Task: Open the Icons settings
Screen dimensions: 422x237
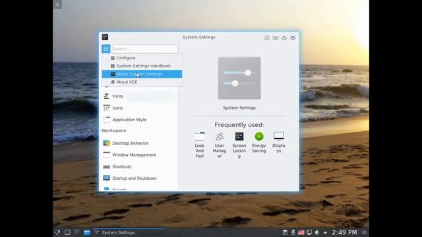Action: click(x=139, y=108)
